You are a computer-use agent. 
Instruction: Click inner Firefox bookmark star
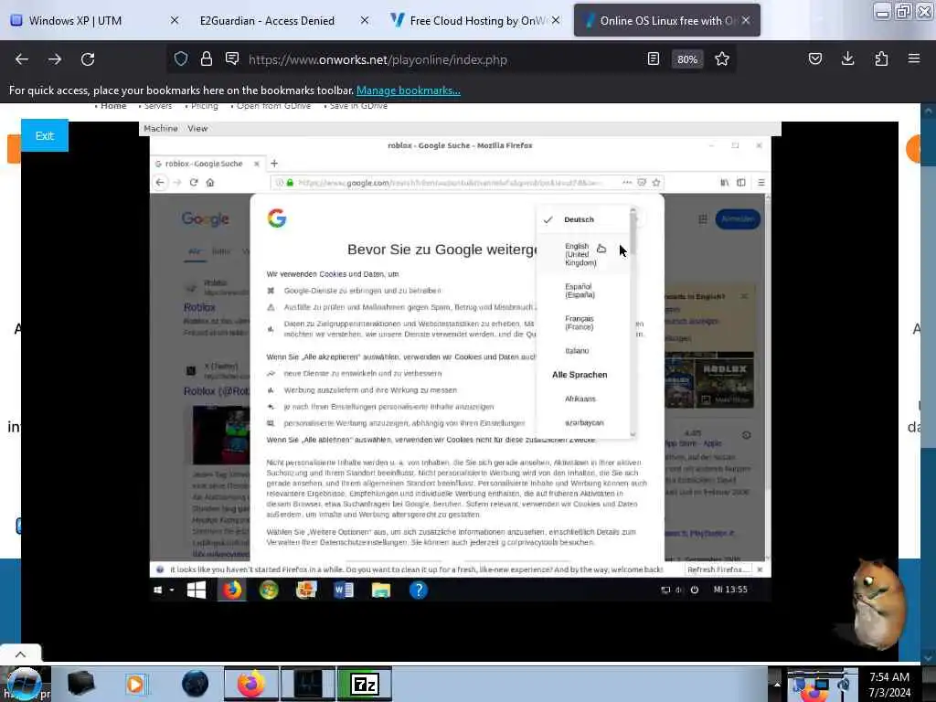pyautogui.click(x=656, y=183)
